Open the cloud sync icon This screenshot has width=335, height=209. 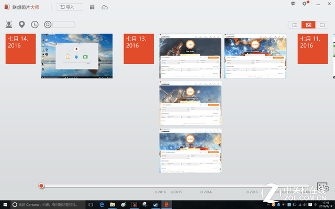click(x=105, y=7)
